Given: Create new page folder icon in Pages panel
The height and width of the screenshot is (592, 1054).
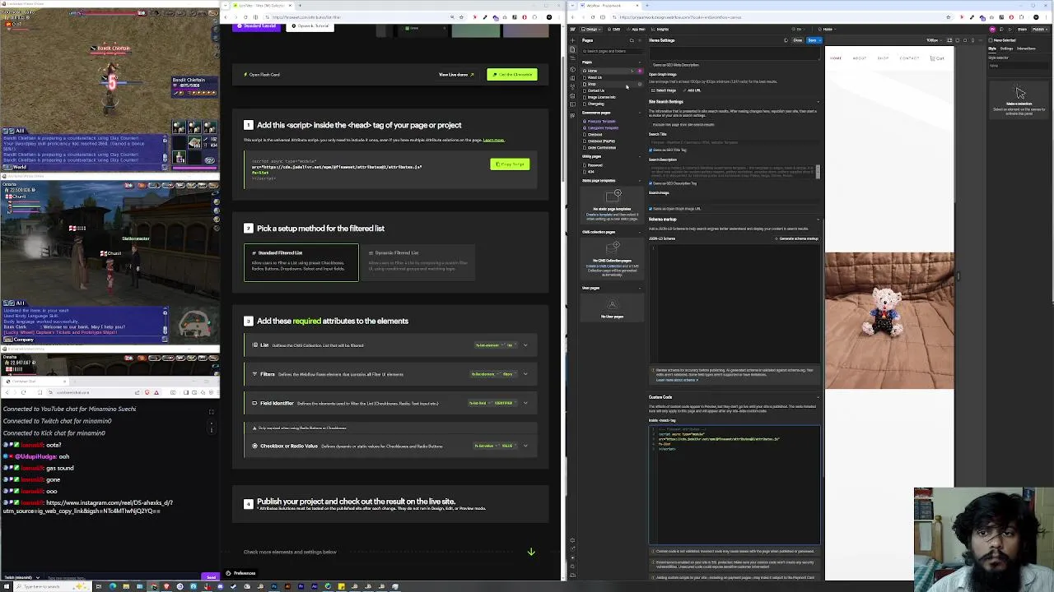Looking at the screenshot, I should pos(632,40).
